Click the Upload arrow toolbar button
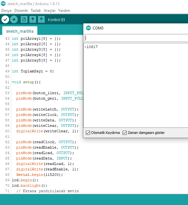Viewport: 188px width, 205px height. coord(14,20)
